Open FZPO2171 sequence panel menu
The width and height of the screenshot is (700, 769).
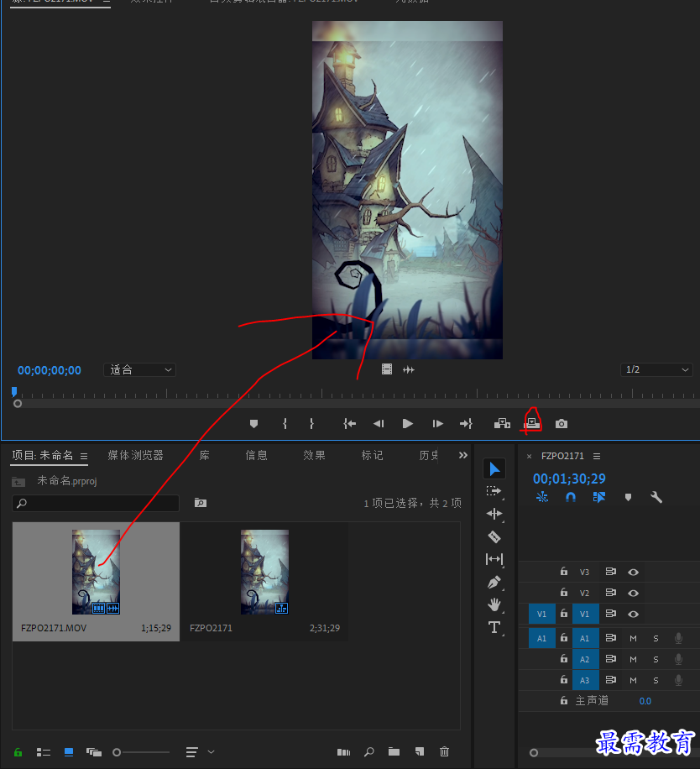click(597, 456)
